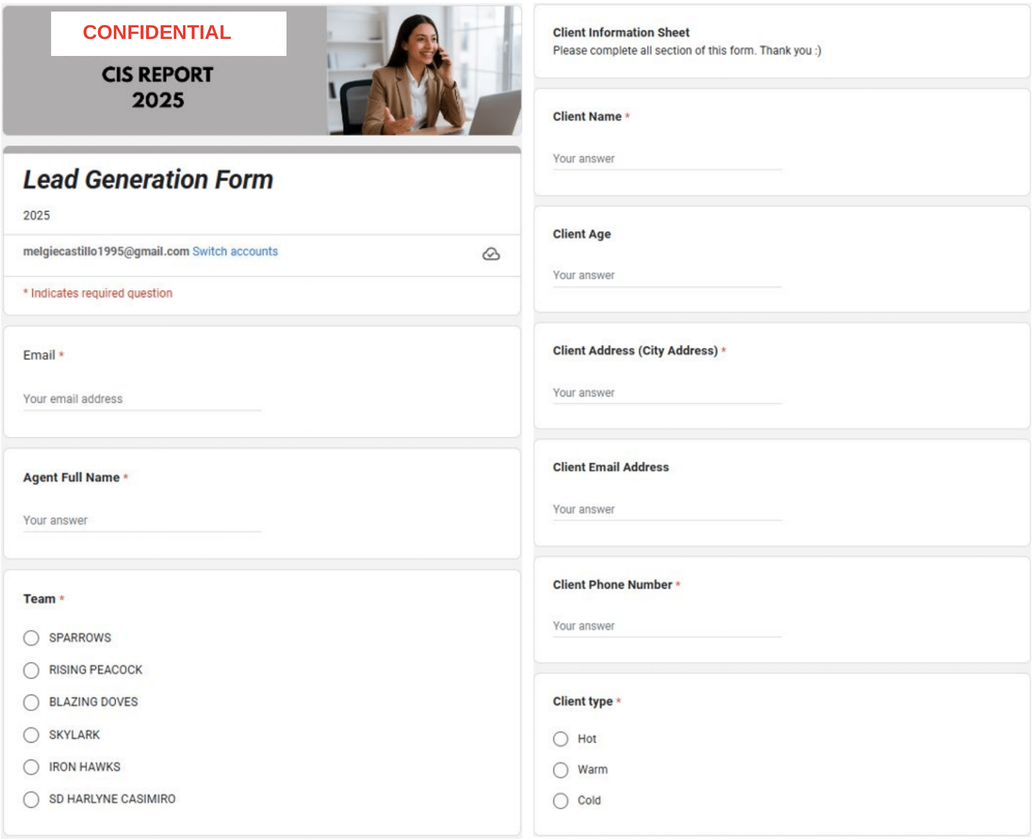Image resolution: width=1034 pixels, height=840 pixels.
Task: Click the Switch accounts link
Action: click(x=235, y=251)
